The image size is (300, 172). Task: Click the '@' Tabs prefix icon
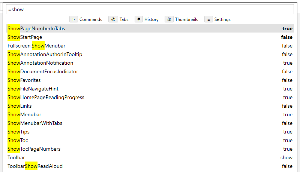click(x=113, y=19)
